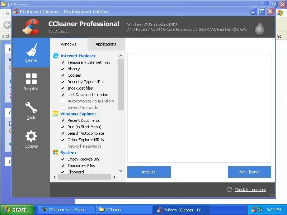Click the safely remove hardware tray icon
287x215 pixels.
260,210
